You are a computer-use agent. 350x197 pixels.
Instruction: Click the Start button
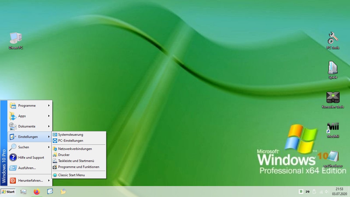click(x=8, y=192)
